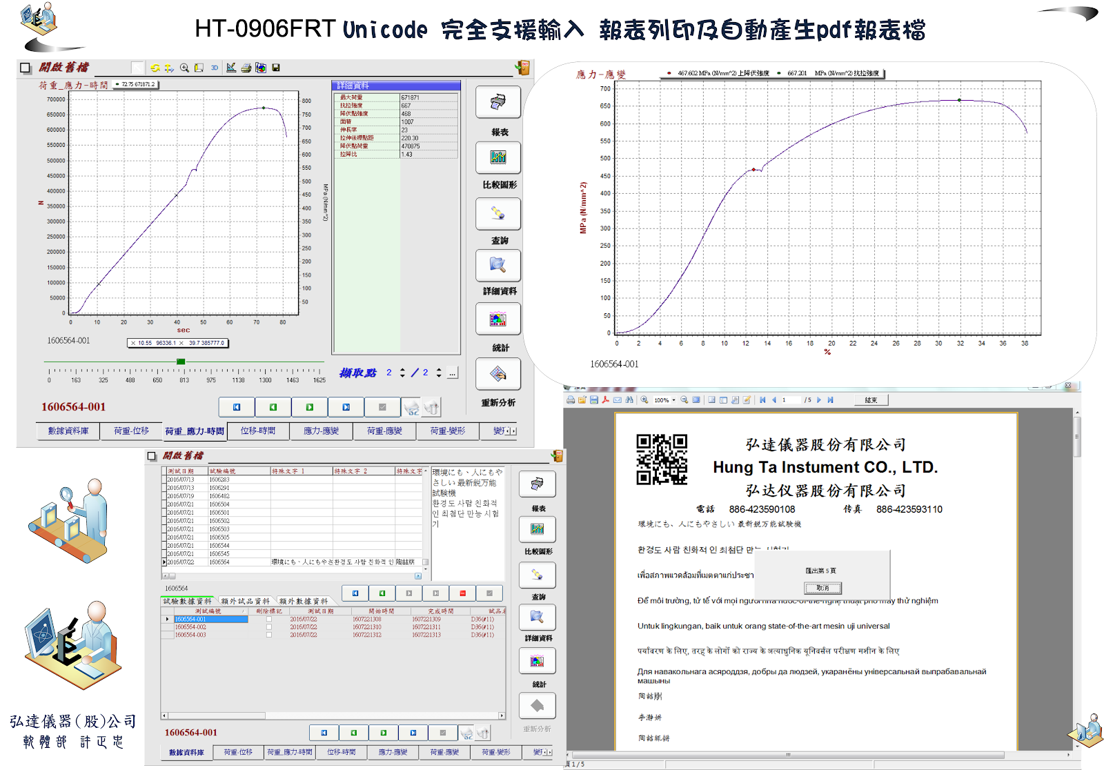1104x770 pixels.
Task: Click the yellow rotate arrows icon in toolbar
Action: (155, 68)
